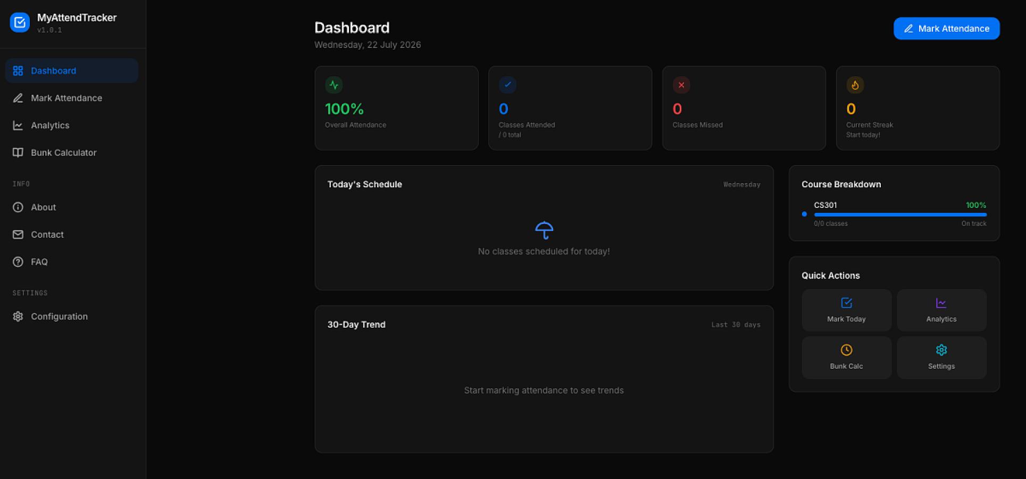The image size is (1026, 479).
Task: Click the purple Analytics quick action icon
Action: click(x=941, y=303)
